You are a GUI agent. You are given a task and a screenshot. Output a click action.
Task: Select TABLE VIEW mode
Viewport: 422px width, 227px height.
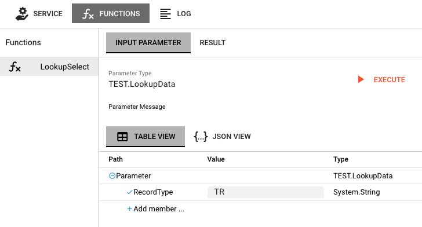[x=145, y=137]
